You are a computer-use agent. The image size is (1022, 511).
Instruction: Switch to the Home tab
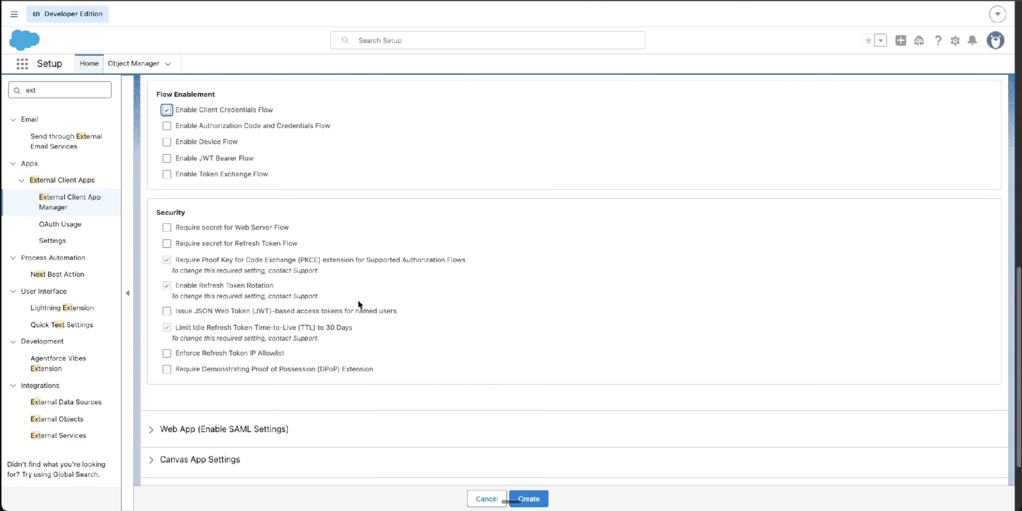pyautogui.click(x=89, y=63)
